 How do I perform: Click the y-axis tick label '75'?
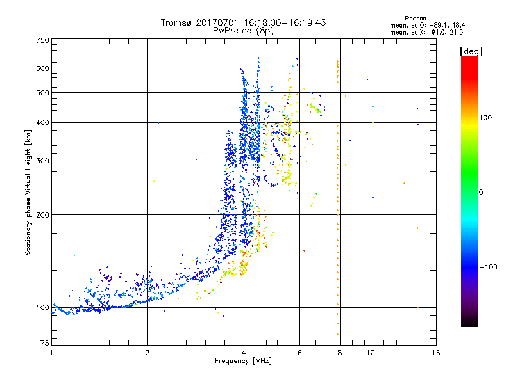pos(45,343)
